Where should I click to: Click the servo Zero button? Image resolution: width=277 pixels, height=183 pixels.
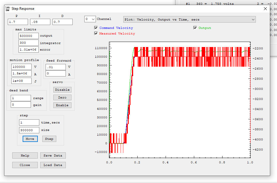coord(62,97)
